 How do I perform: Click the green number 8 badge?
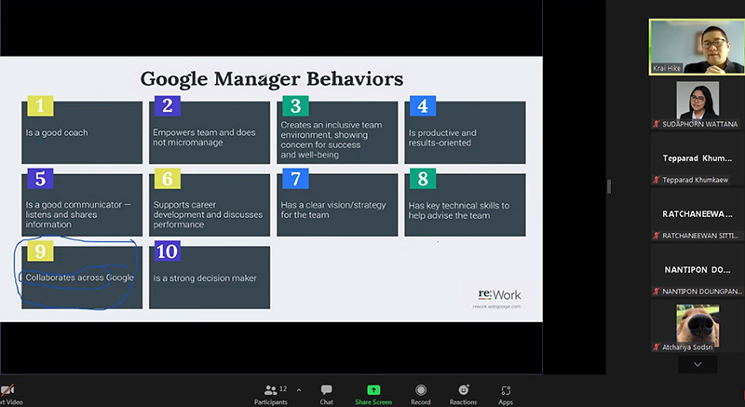(423, 179)
